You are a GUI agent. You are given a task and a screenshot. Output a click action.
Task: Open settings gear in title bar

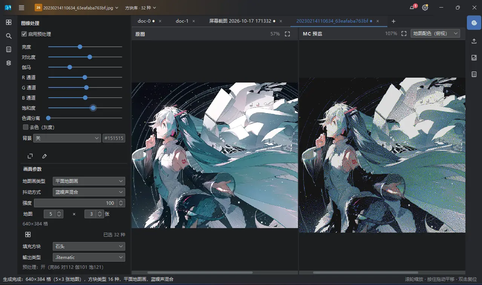[x=425, y=8]
